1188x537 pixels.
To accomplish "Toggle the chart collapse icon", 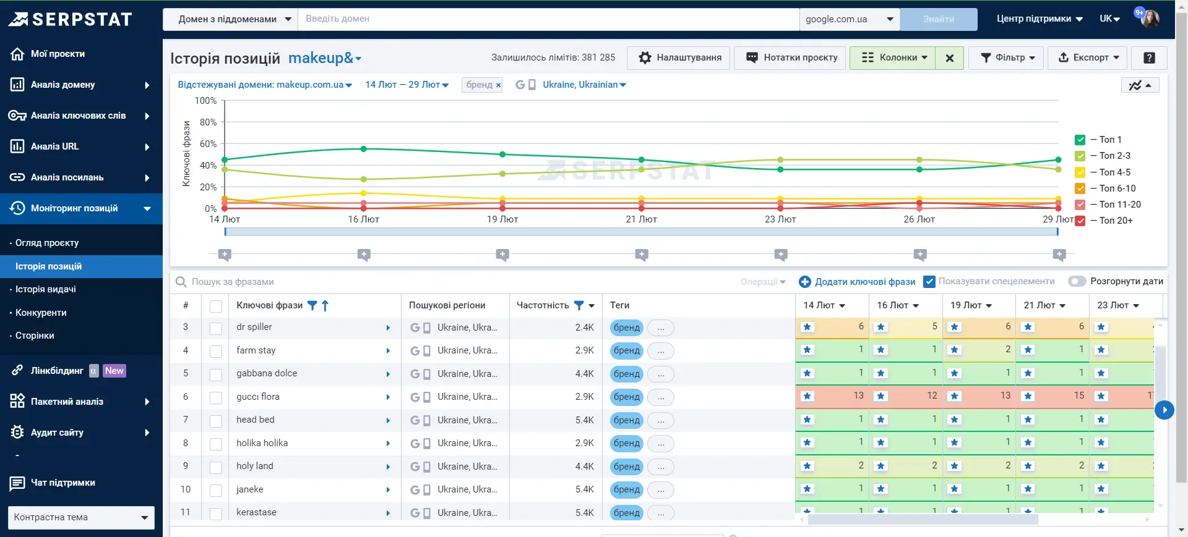I will [x=1140, y=85].
